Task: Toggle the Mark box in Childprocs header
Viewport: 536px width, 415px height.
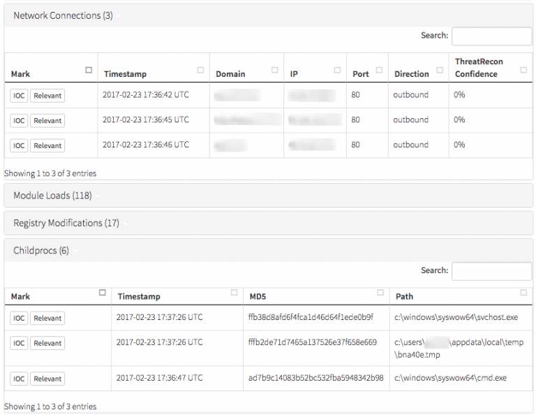Action: (103, 293)
